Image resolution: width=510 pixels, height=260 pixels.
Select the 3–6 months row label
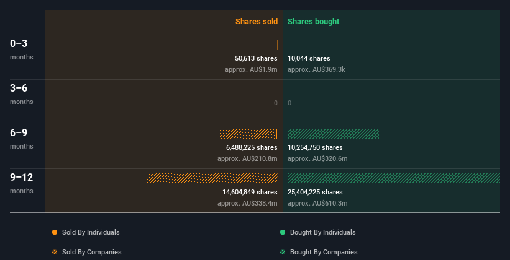tap(22, 94)
